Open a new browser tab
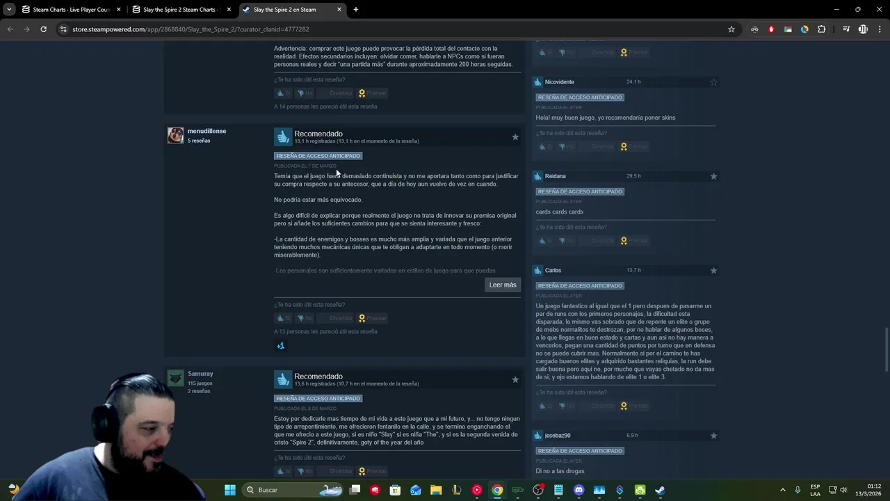Viewport: 890px width, 501px height. pos(355,10)
